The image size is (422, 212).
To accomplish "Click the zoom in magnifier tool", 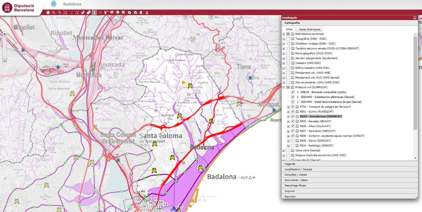I will coord(54,13).
